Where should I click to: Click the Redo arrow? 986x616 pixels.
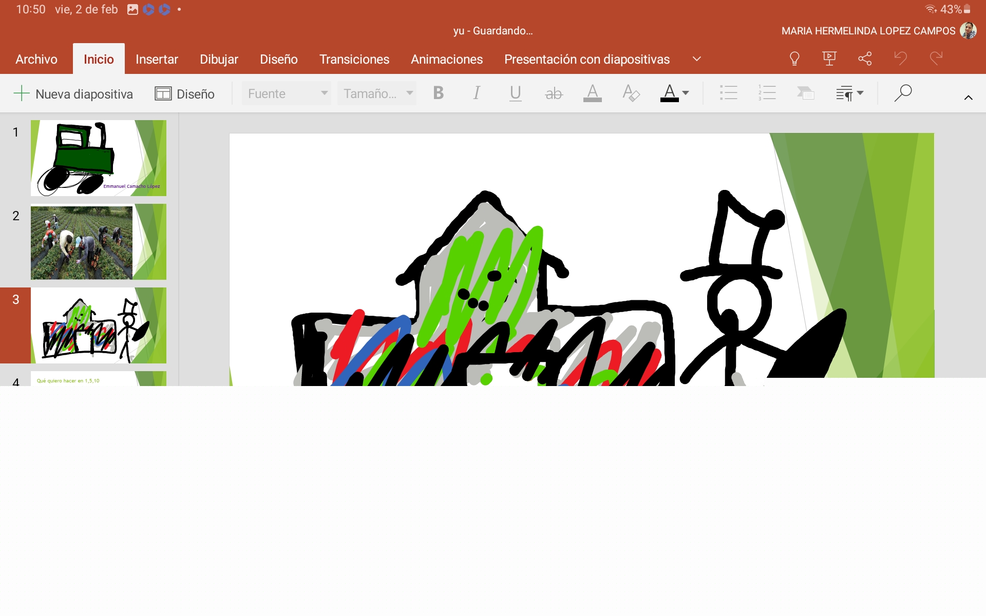pos(936,58)
